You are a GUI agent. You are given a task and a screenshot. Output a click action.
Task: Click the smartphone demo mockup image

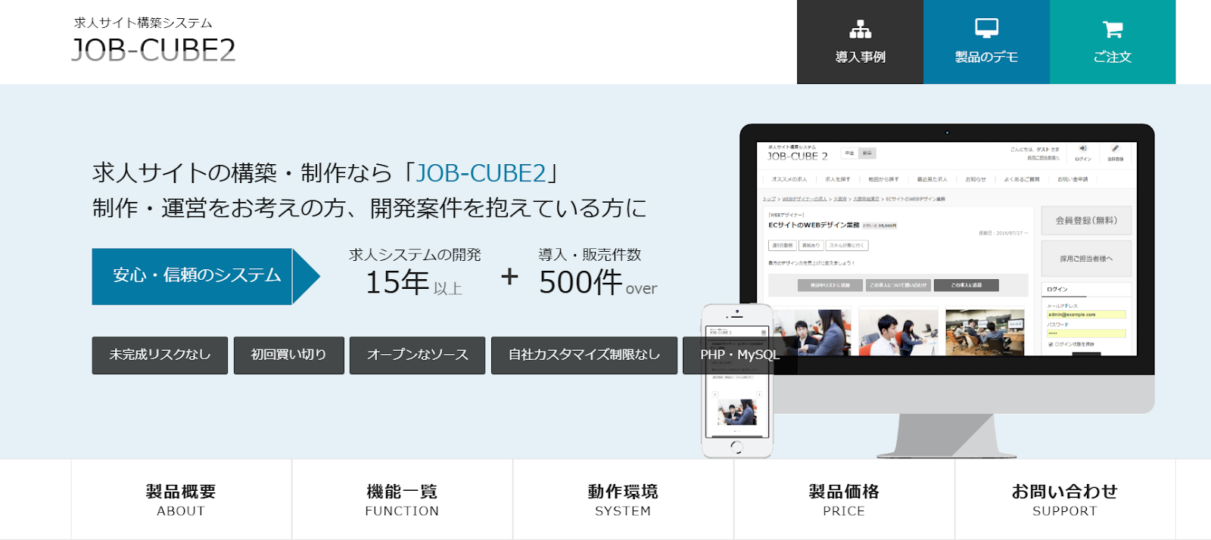pos(736,381)
